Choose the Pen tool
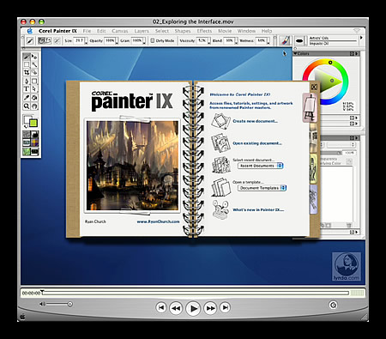 (x=27, y=81)
